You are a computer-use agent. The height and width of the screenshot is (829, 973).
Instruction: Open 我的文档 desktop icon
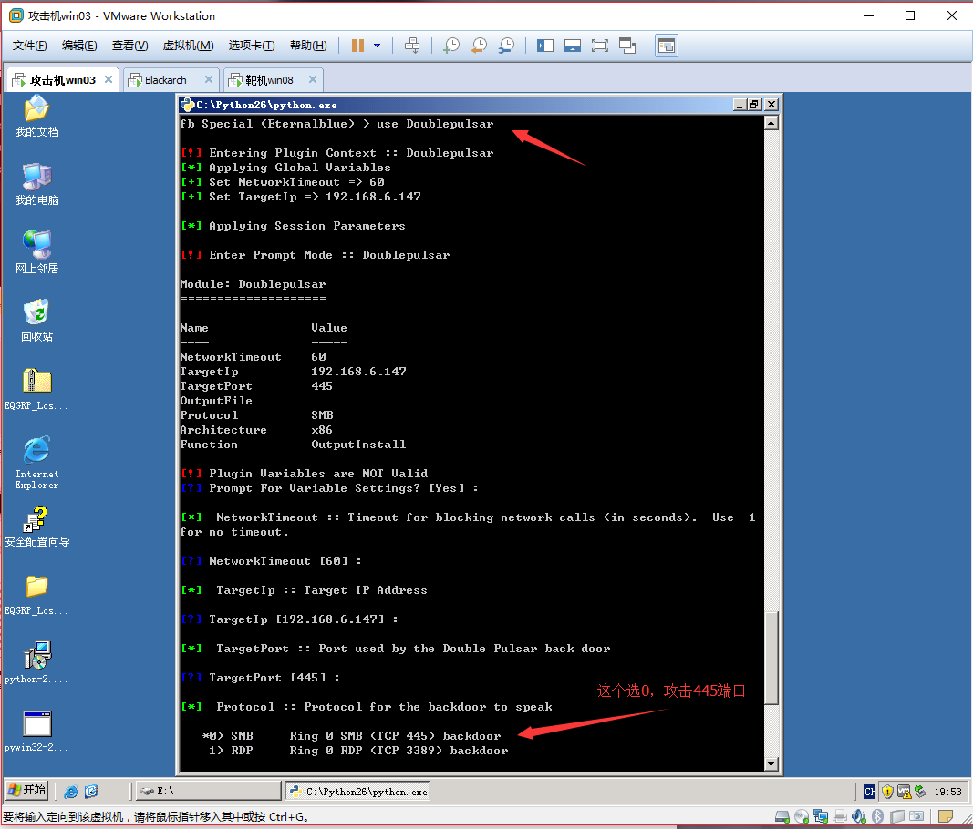[x=36, y=116]
